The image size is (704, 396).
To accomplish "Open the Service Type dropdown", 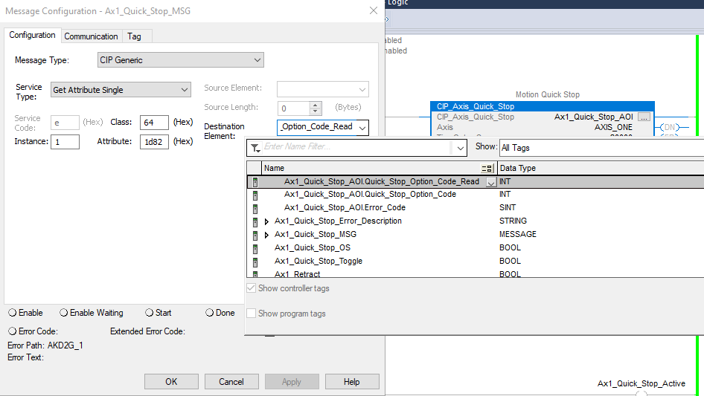I will [184, 90].
